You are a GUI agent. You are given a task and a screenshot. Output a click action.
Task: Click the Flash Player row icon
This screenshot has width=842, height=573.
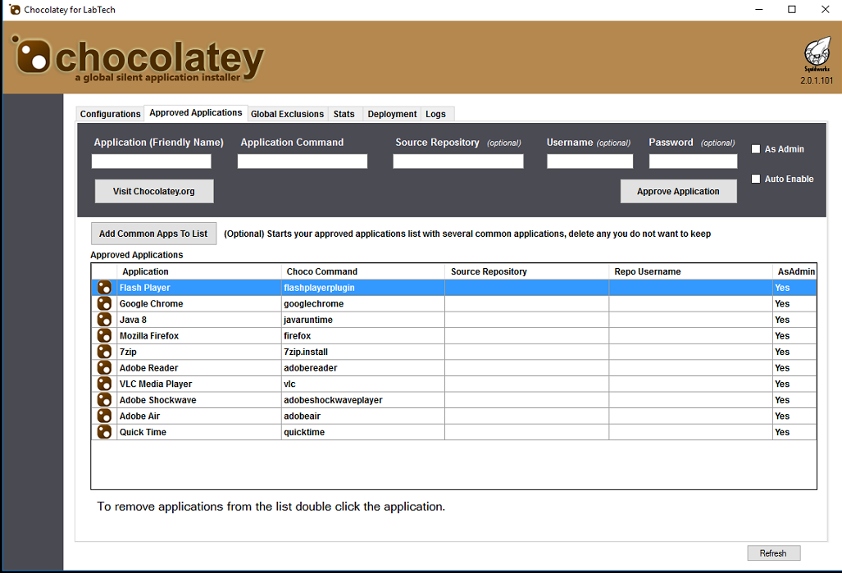[x=104, y=288]
